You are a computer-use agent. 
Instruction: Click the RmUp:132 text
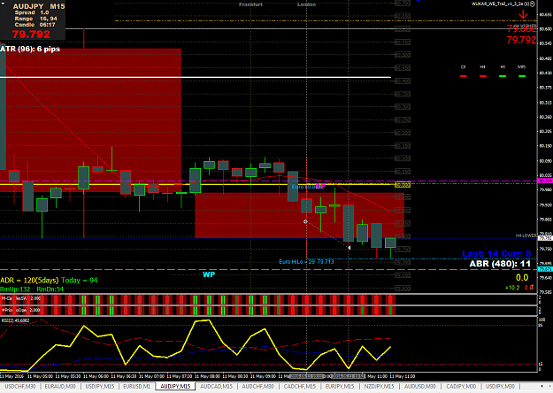click(15, 289)
